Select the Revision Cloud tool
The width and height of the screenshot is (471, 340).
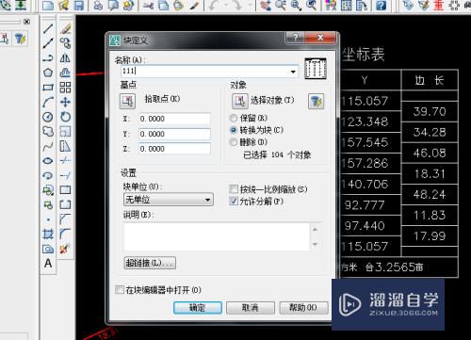[x=48, y=131]
